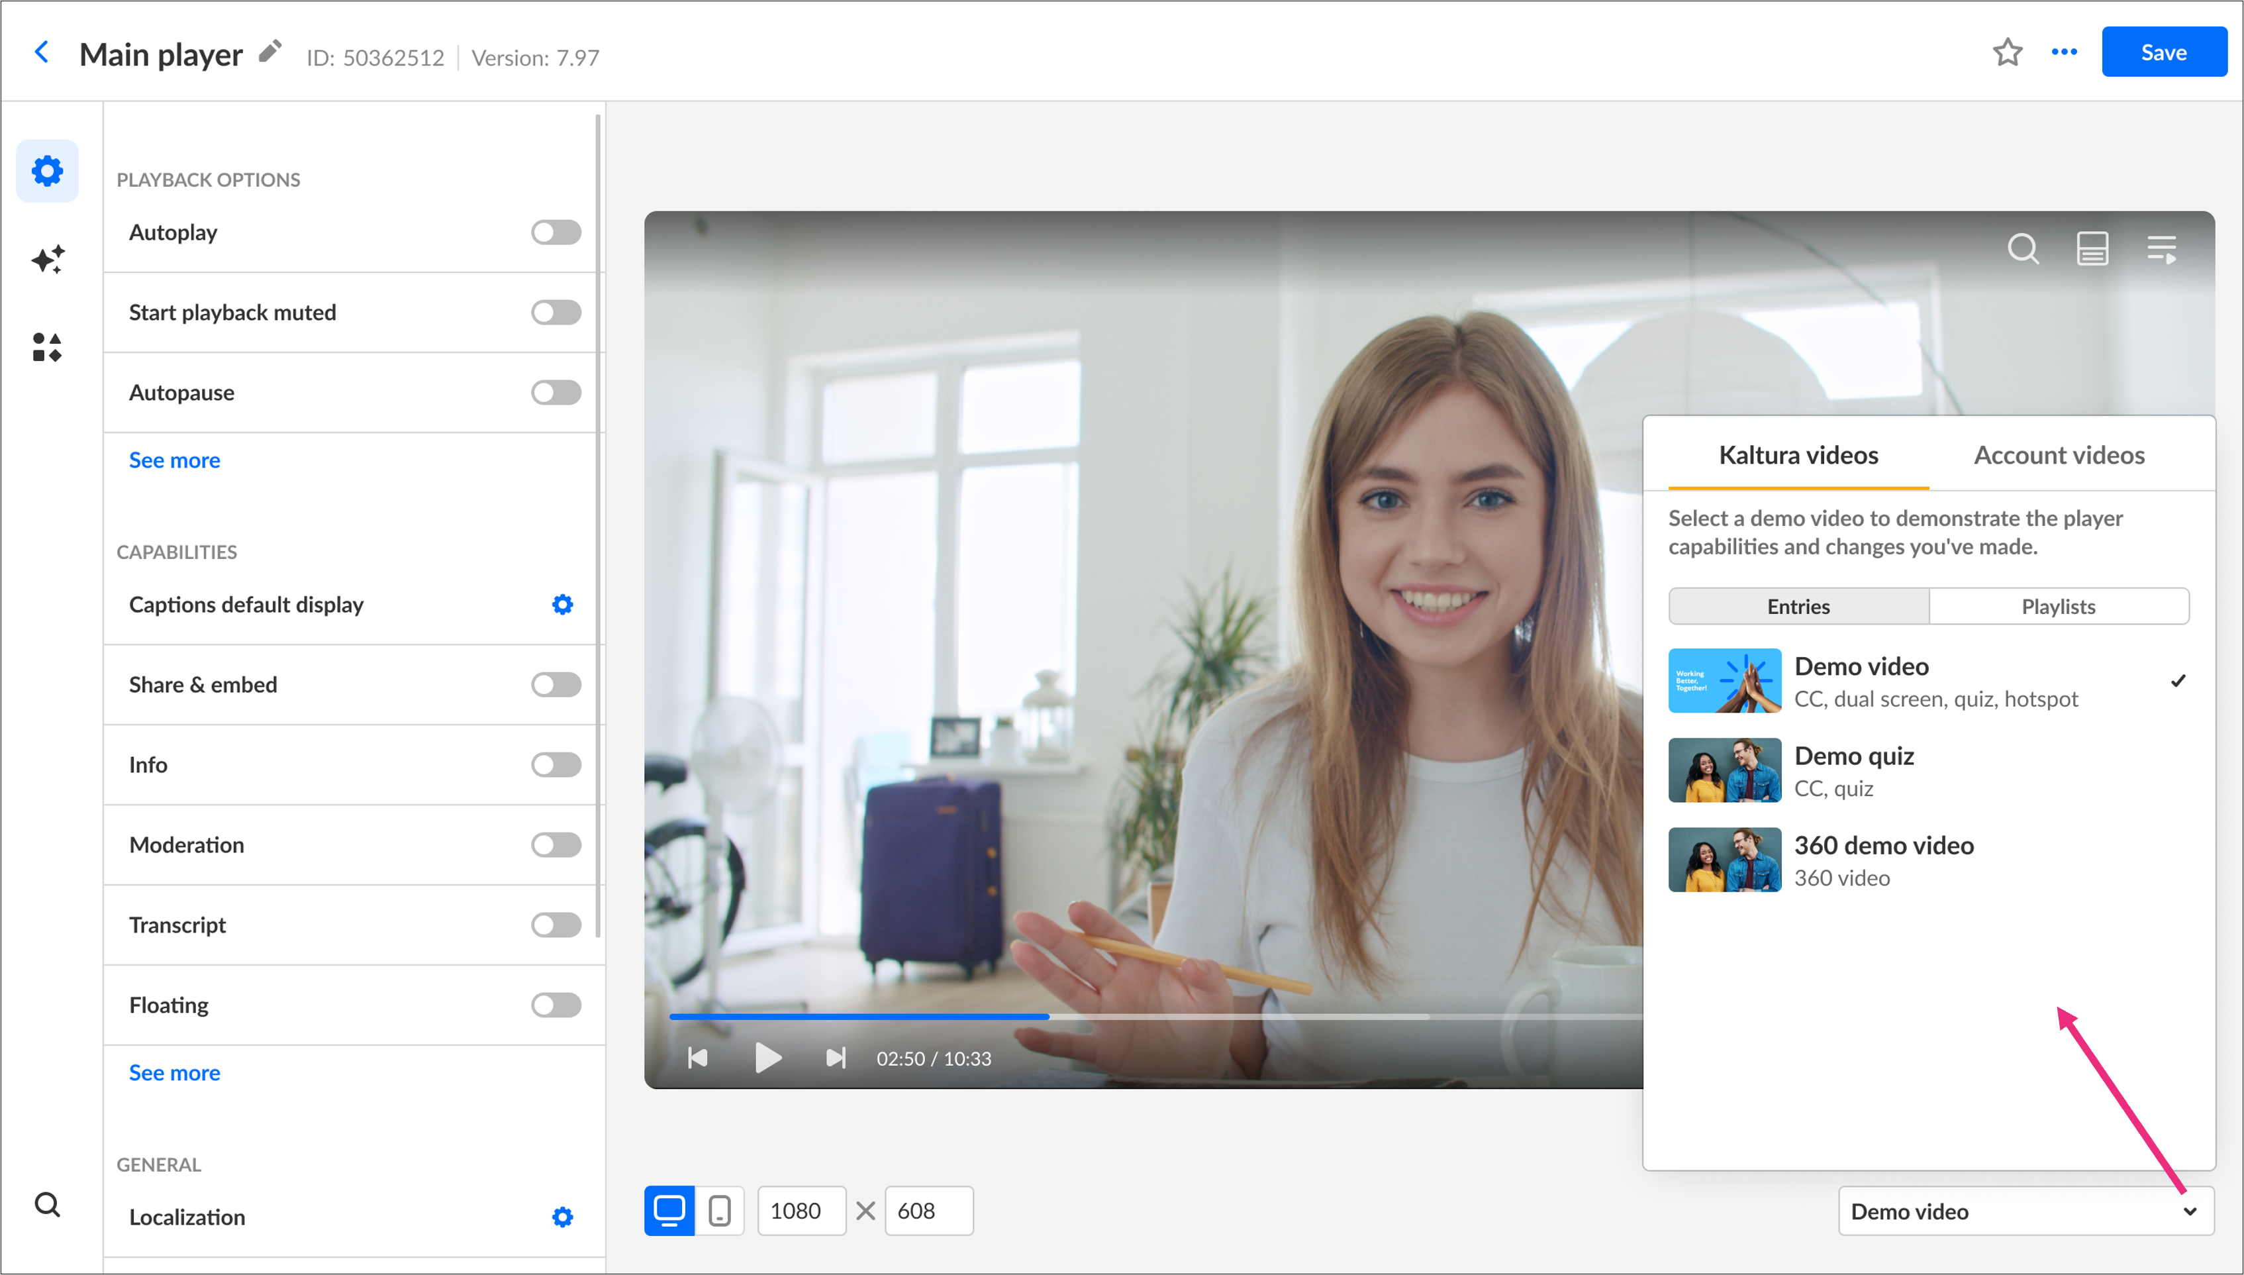Switch preview to mobile device view

point(719,1210)
